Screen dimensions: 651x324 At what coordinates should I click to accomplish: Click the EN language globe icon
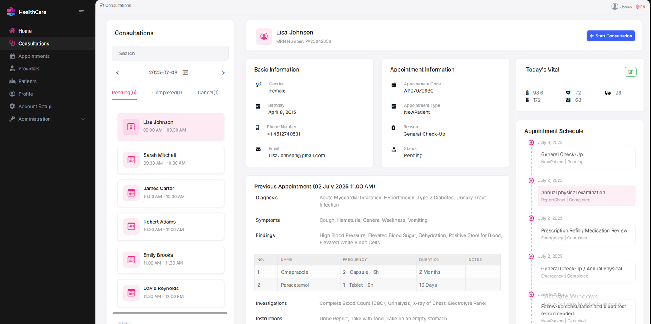[x=638, y=7]
